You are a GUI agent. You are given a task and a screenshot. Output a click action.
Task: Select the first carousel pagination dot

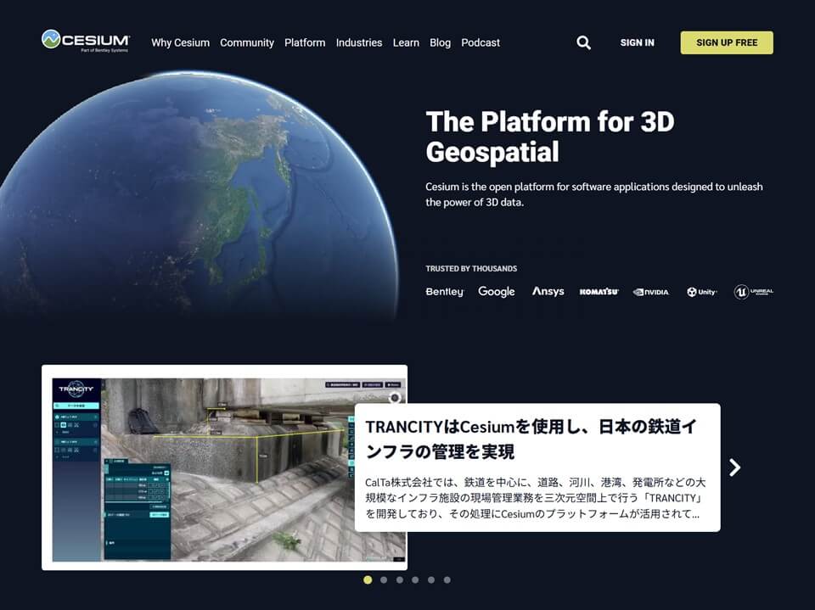pos(368,580)
